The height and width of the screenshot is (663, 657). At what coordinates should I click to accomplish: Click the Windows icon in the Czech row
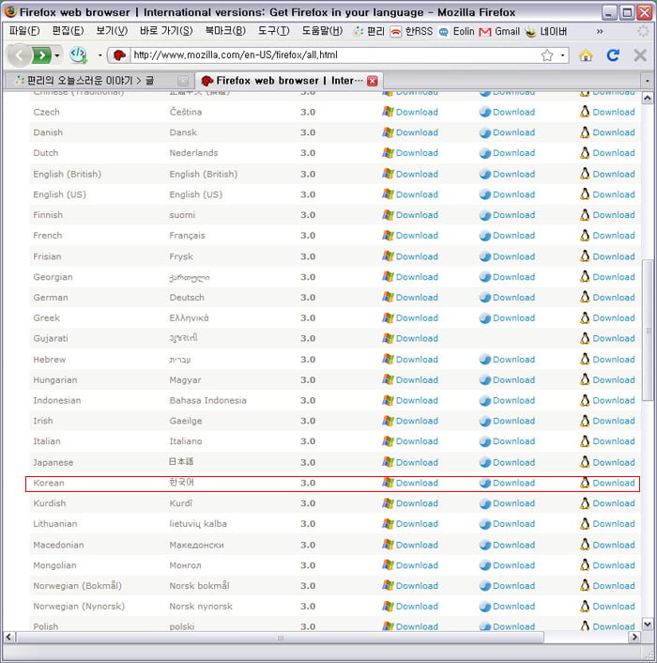point(388,112)
